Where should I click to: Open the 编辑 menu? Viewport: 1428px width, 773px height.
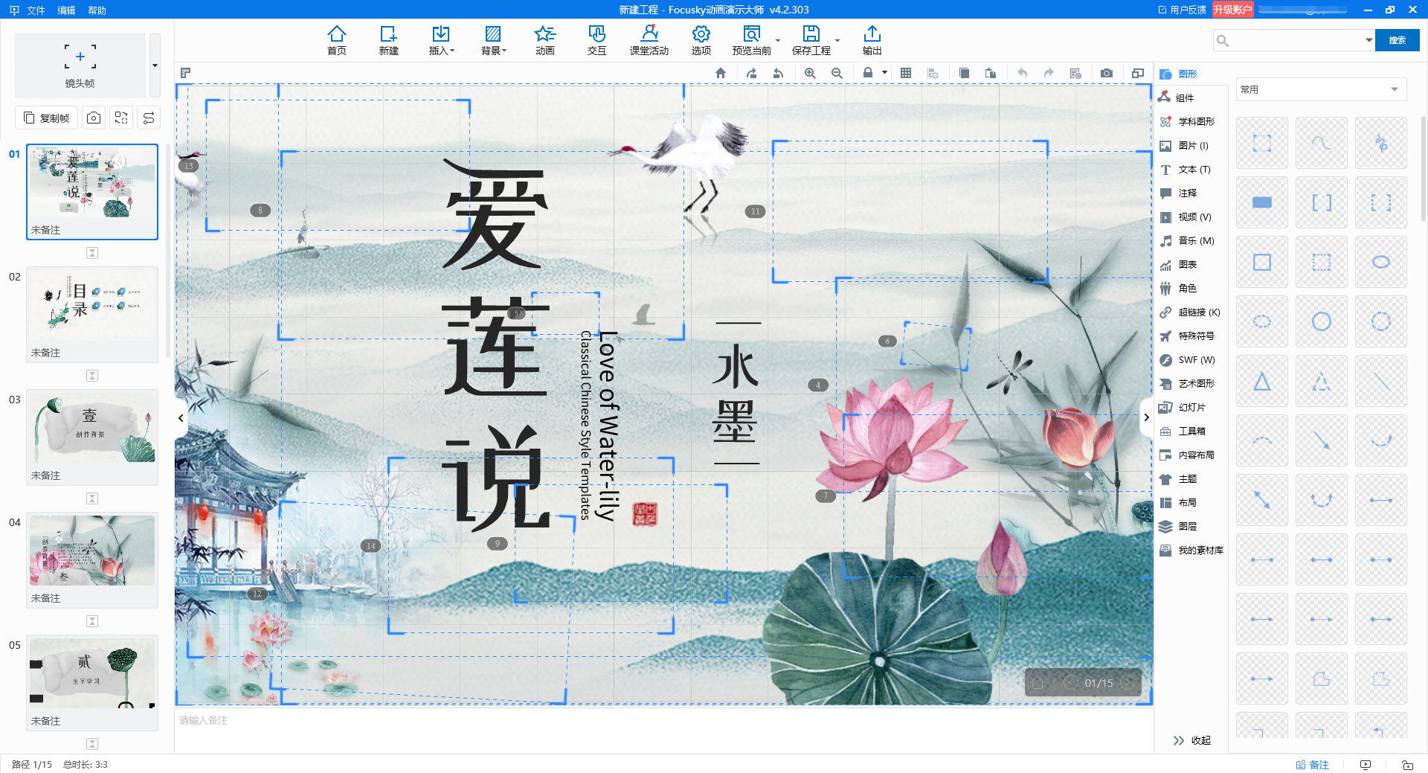coord(66,10)
